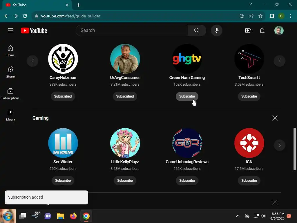Toggle Subscribed button for UrAvgConsumer
Viewport: 297px width, 223px height.
click(x=125, y=96)
